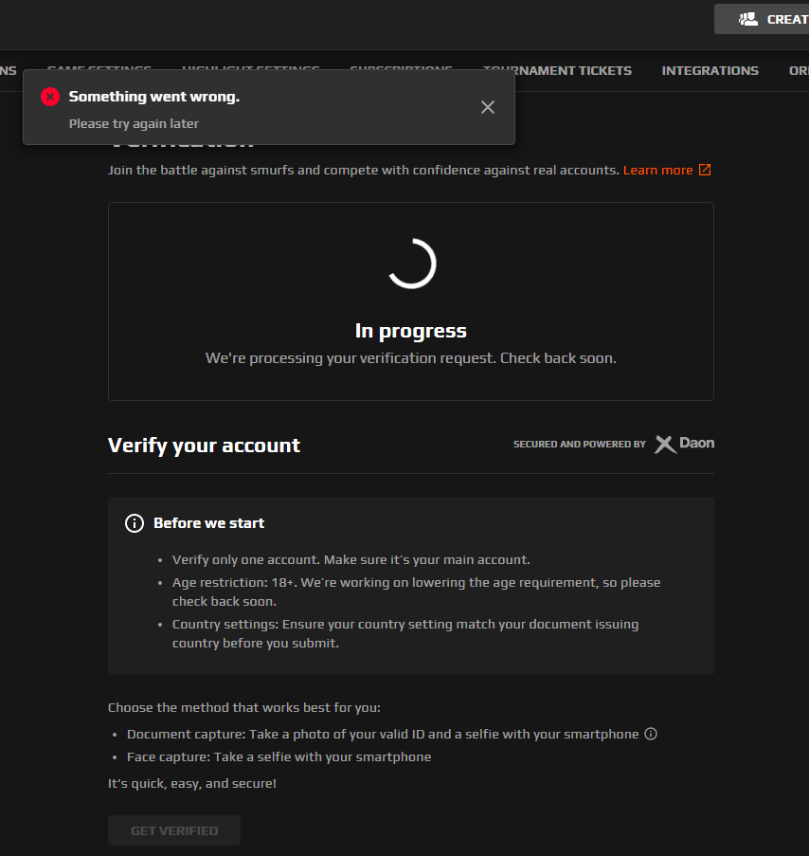Image resolution: width=809 pixels, height=856 pixels.
Task: Open the Learn more link
Action: point(667,170)
